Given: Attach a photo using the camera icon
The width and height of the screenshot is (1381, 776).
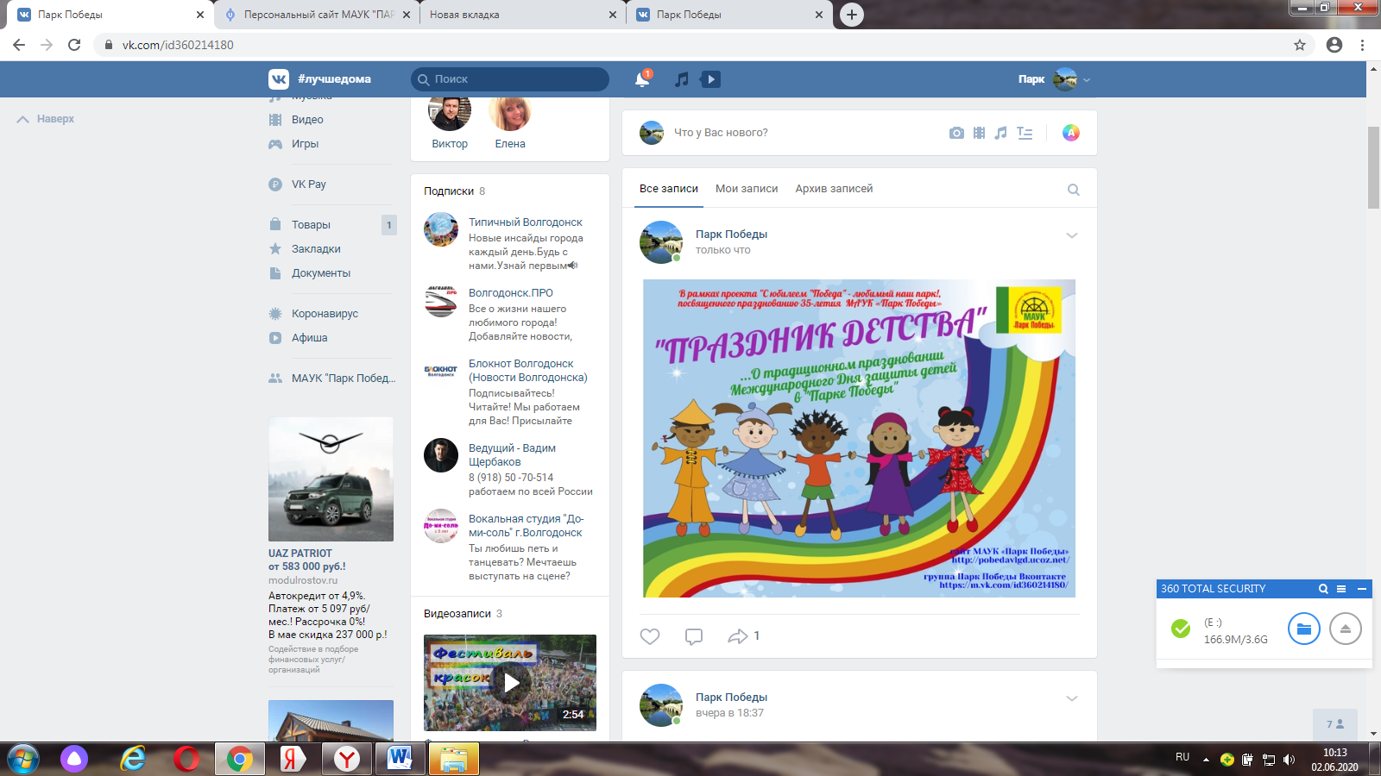Looking at the screenshot, I should click(x=956, y=133).
